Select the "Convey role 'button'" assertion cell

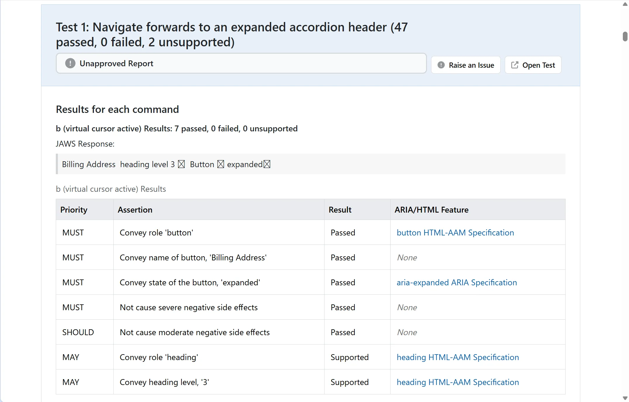click(x=219, y=233)
